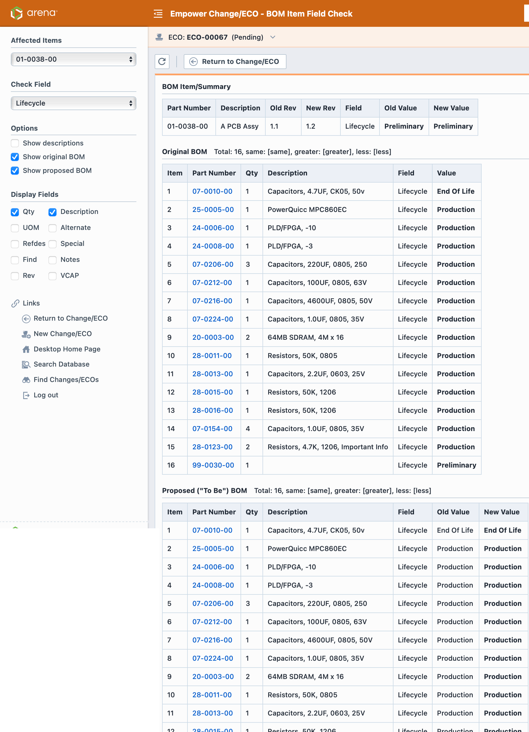
Task: Enable the Refdes display field checkbox
Action: 15,244
